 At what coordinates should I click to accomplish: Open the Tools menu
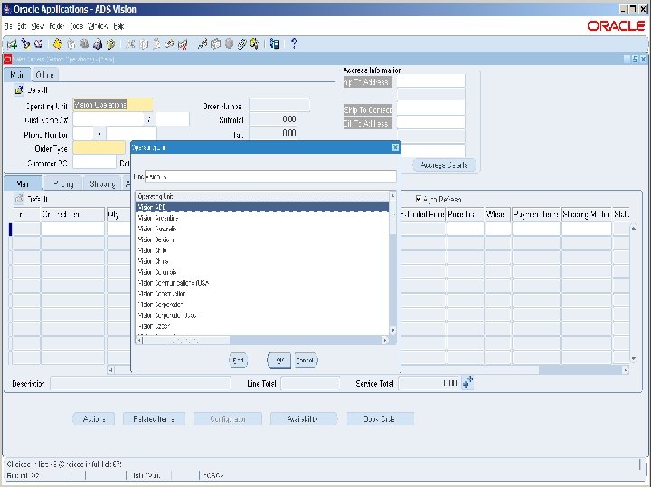tap(76, 26)
